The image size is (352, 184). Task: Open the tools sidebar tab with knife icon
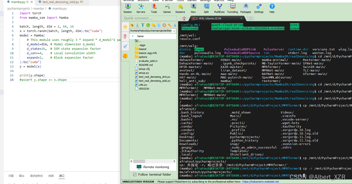[x=125, y=36]
